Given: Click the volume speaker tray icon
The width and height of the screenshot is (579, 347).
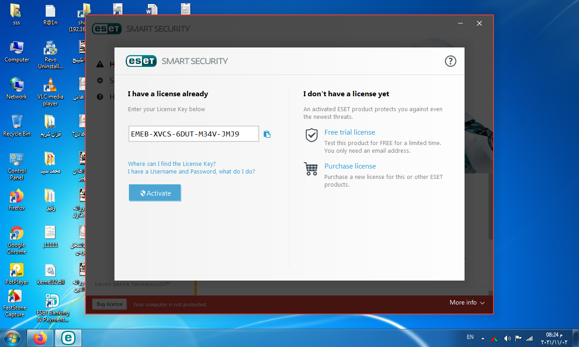Looking at the screenshot, I should pyautogui.click(x=507, y=338).
